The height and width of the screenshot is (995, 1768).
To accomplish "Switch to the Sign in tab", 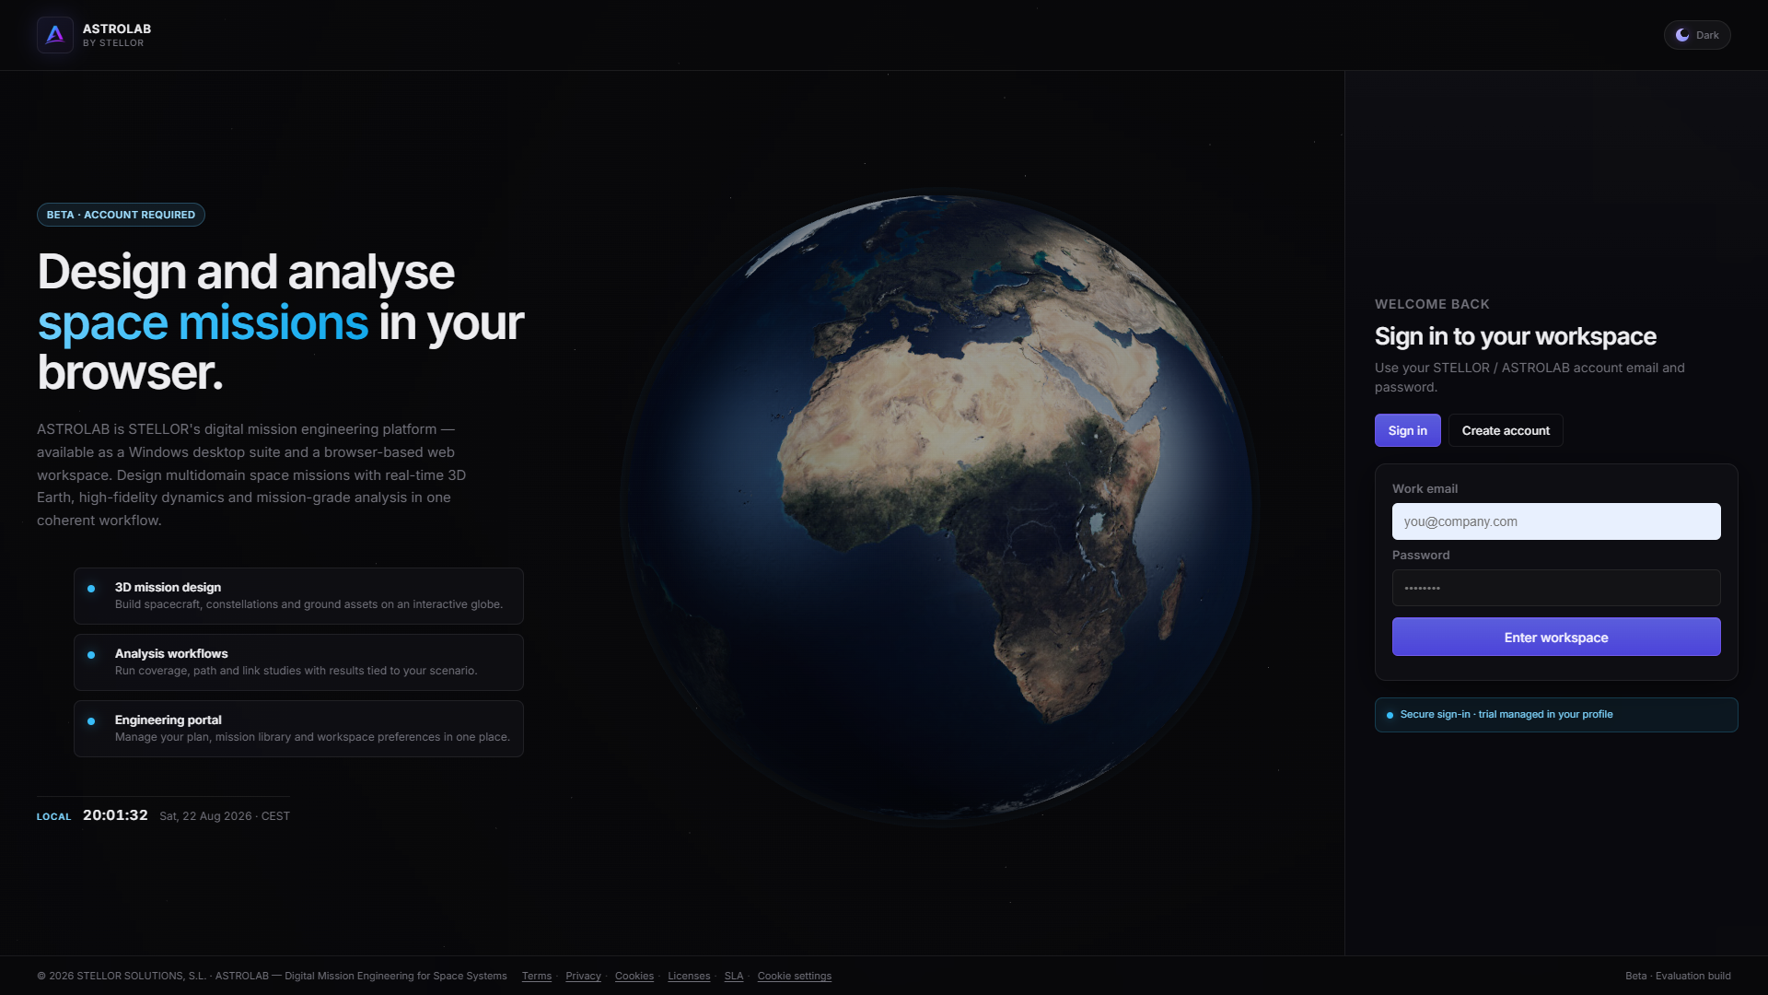I will click(x=1407, y=430).
